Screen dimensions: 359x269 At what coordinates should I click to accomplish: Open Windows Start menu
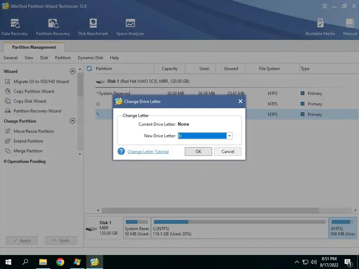coord(8,262)
